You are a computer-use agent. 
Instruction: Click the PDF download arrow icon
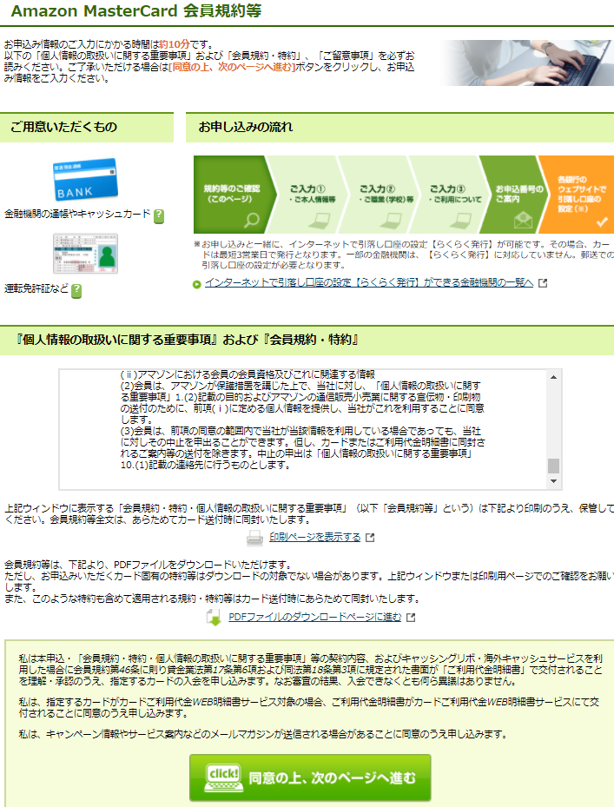pyautogui.click(x=214, y=618)
